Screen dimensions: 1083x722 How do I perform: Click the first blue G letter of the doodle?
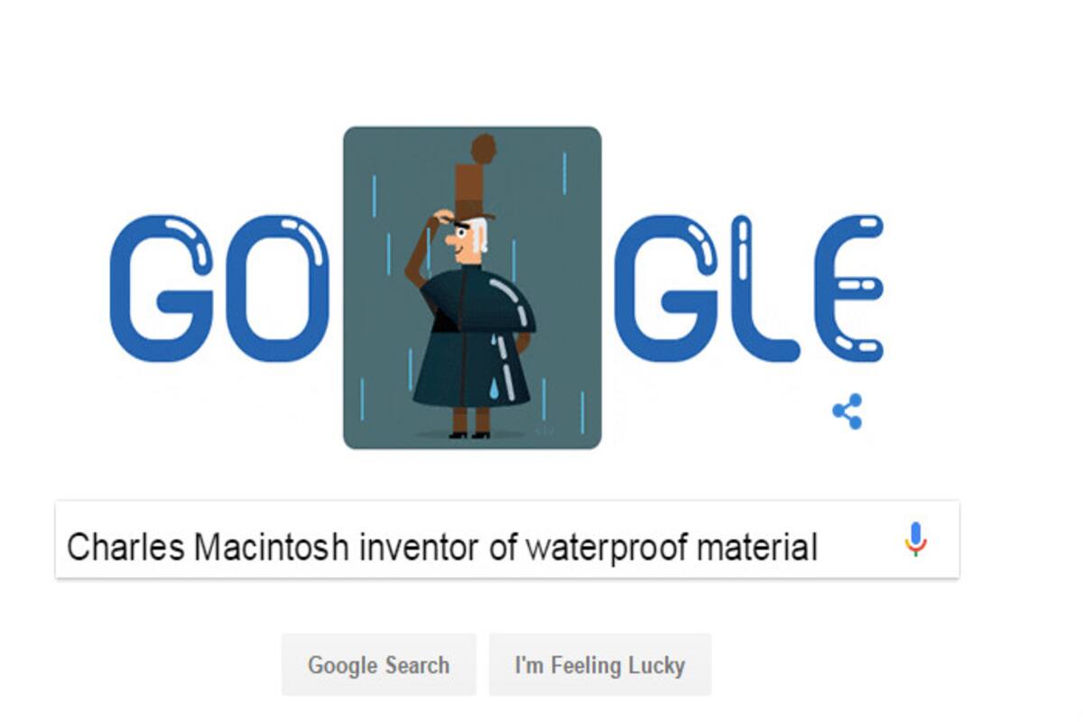[162, 289]
